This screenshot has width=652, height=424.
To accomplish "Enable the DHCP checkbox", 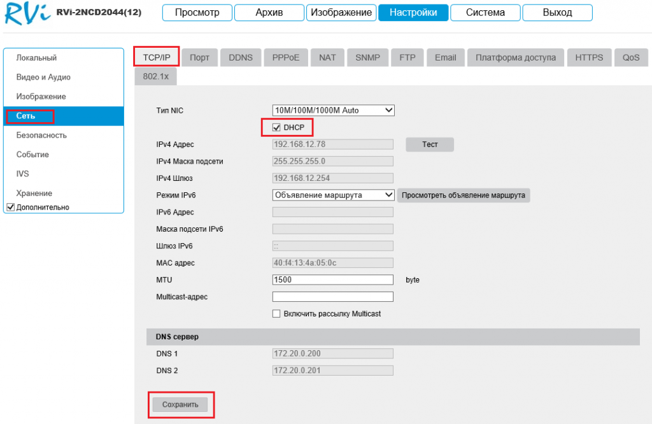I will pos(276,127).
